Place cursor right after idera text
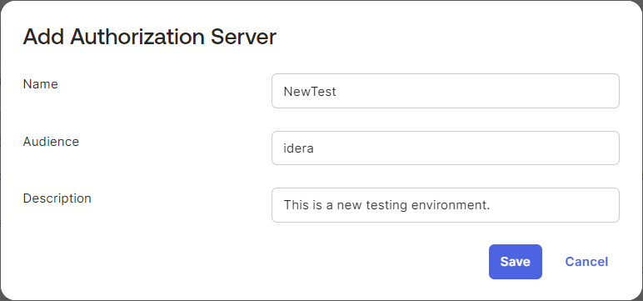The width and height of the screenshot is (643, 301). [315, 148]
